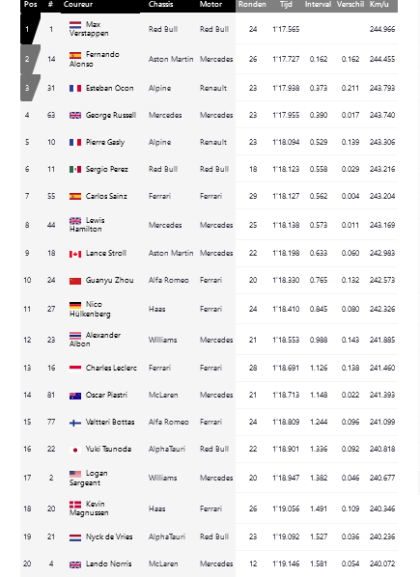Click the Finnish flag beside Valtteri Bottas

pyautogui.click(x=75, y=423)
